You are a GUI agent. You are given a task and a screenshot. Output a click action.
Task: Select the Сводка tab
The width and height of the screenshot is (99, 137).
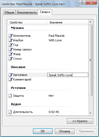45,12
